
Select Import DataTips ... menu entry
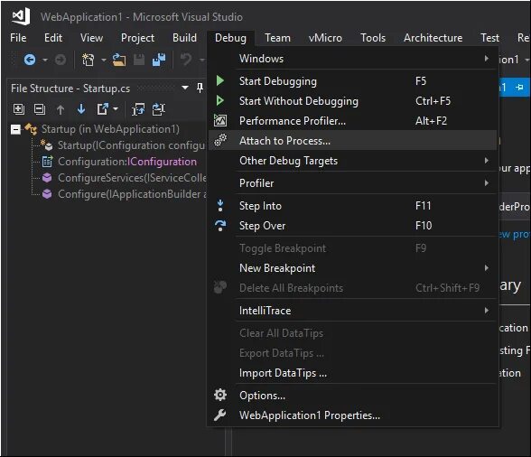click(x=352, y=373)
